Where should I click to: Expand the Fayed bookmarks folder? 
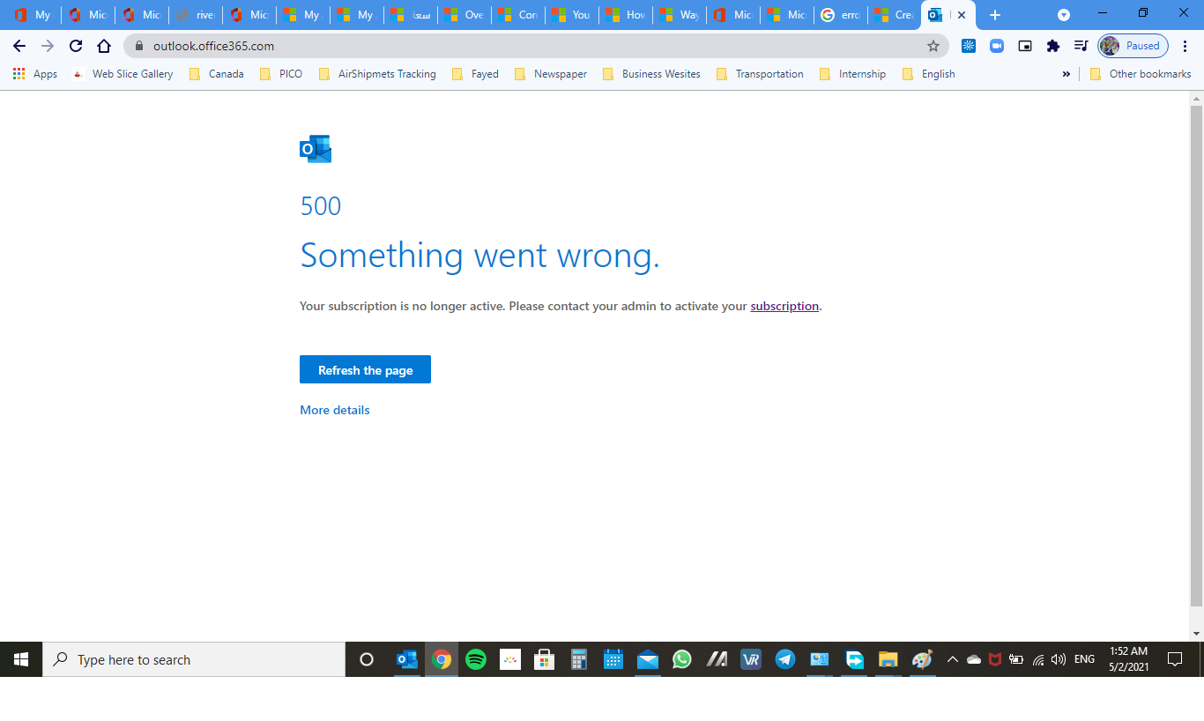pos(475,74)
